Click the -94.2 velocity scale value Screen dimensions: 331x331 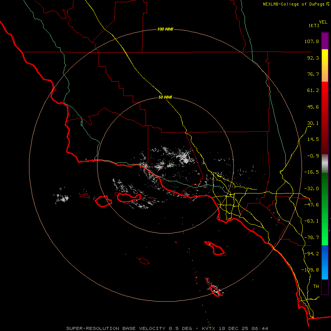point(312,254)
